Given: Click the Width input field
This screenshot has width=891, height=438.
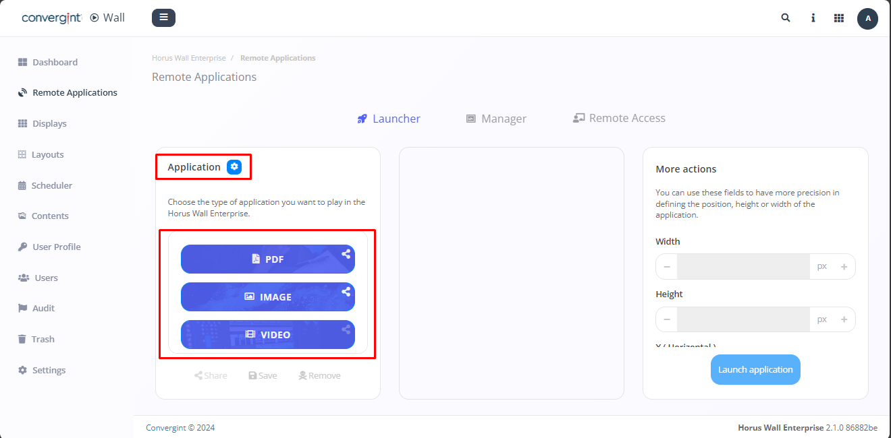Looking at the screenshot, I should pyautogui.click(x=742, y=267).
